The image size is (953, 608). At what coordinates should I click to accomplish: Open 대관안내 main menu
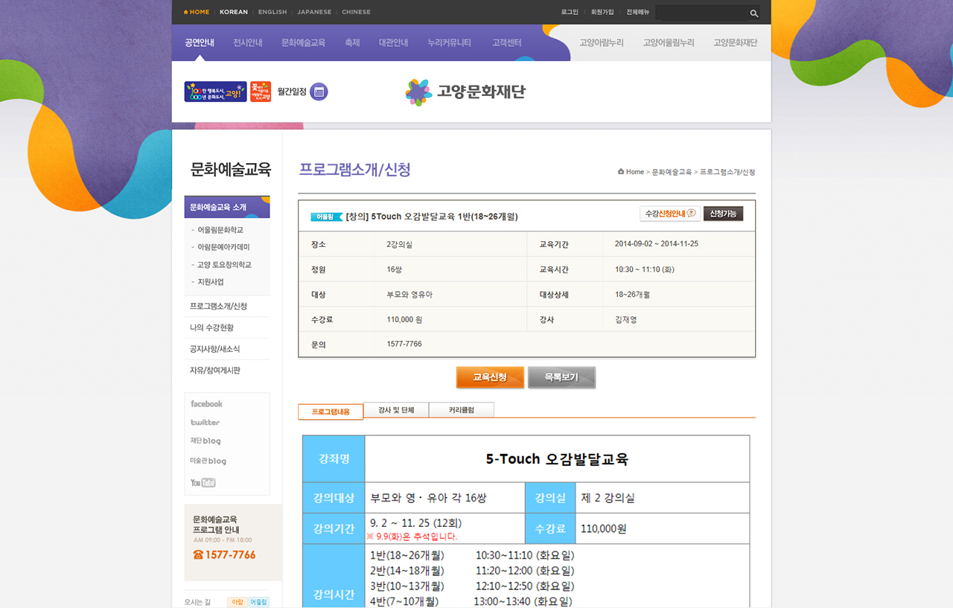pyautogui.click(x=393, y=42)
